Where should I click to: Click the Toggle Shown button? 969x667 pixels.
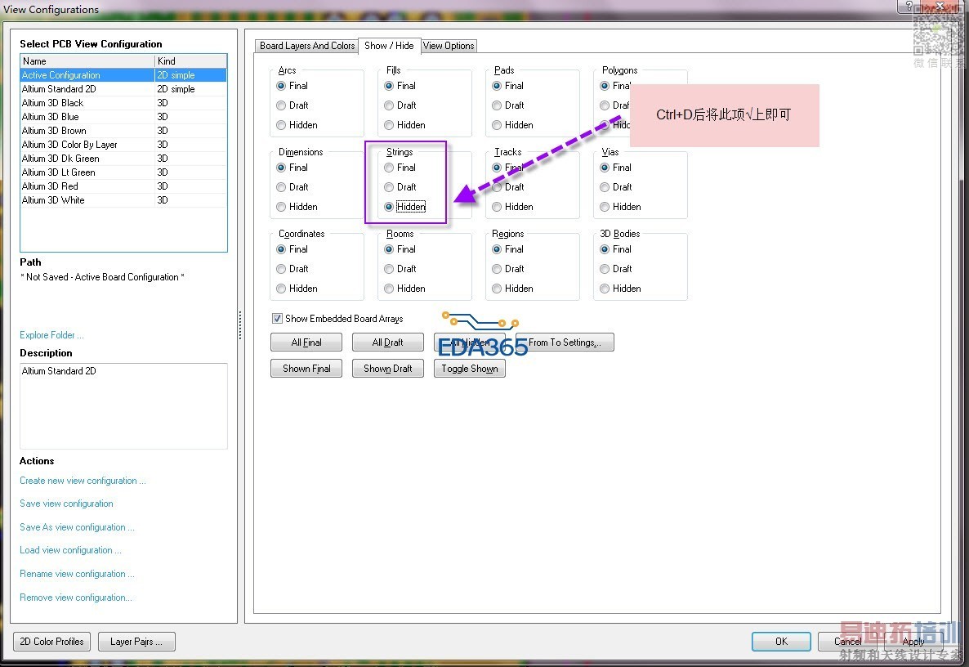tap(469, 369)
